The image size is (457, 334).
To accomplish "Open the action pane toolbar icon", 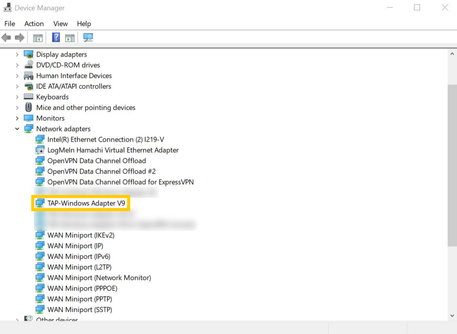I will [x=70, y=38].
